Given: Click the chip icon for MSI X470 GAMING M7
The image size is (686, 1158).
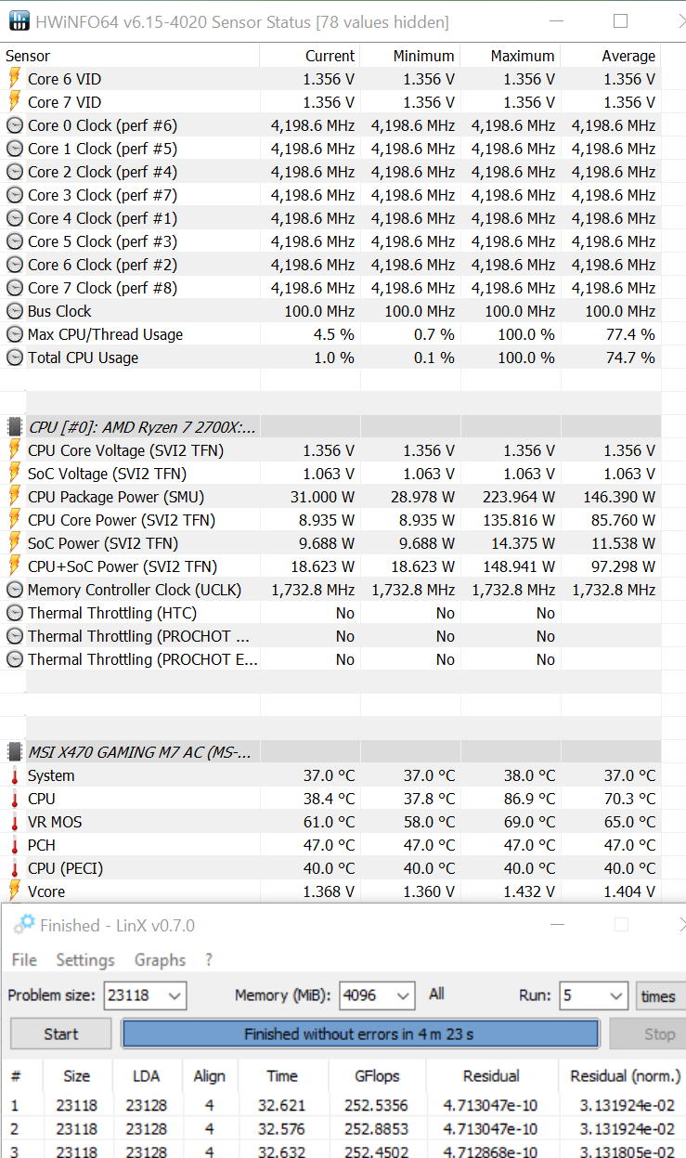Looking at the screenshot, I should (15, 752).
